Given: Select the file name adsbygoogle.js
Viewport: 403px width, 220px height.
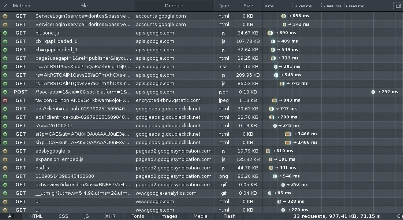Looking at the screenshot, I should [x=53, y=151].
